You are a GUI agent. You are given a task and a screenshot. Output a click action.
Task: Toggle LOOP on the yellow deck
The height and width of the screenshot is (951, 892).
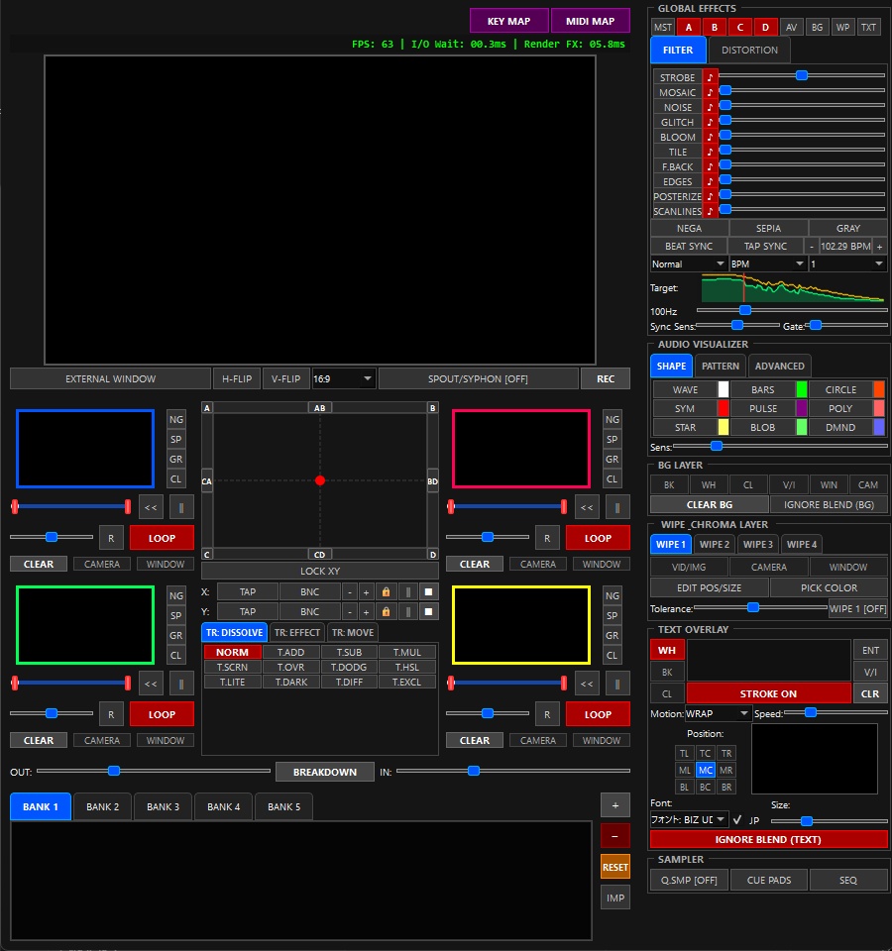[x=598, y=714]
